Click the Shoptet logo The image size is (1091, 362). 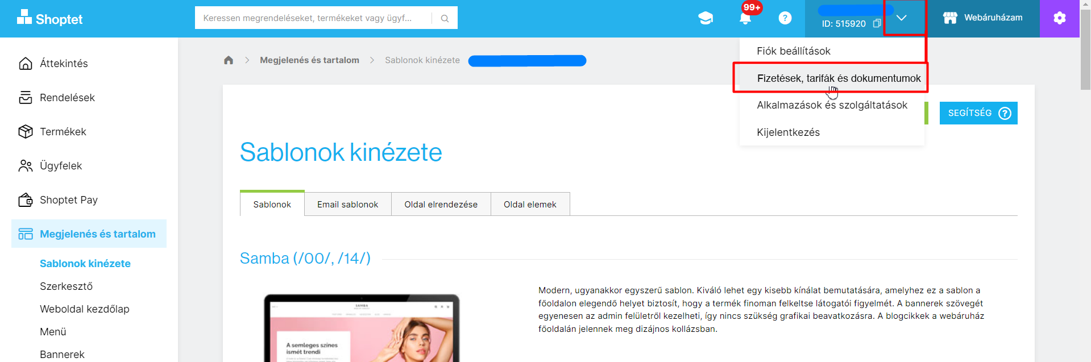coord(49,18)
